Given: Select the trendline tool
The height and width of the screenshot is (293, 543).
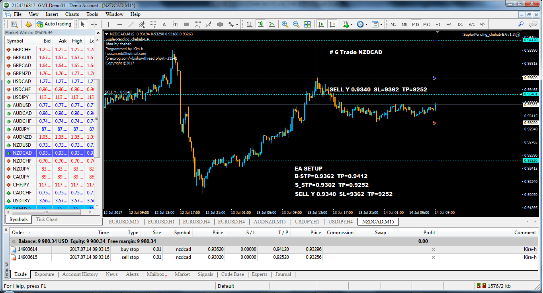Looking at the screenshot, I should pos(131,24).
